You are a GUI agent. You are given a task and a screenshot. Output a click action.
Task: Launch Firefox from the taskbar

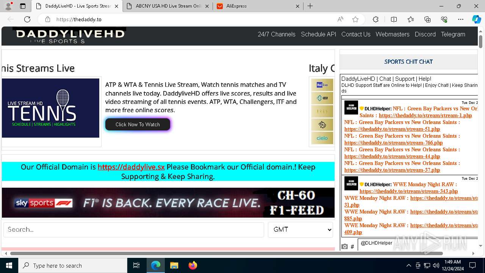[193, 265]
